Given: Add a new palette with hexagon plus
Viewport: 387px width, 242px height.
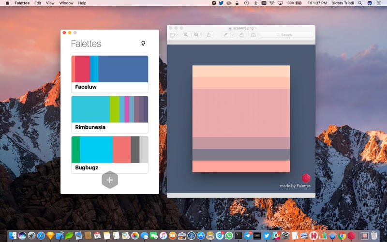Looking at the screenshot, I should click(x=110, y=180).
